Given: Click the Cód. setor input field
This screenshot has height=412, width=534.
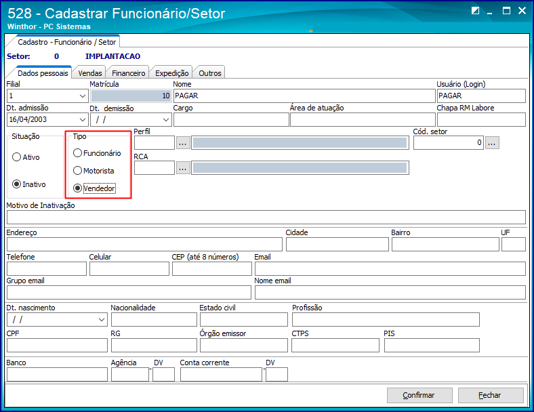Looking at the screenshot, I should [x=449, y=143].
